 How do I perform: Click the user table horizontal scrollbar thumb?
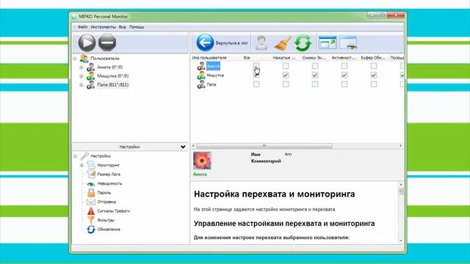(264, 146)
